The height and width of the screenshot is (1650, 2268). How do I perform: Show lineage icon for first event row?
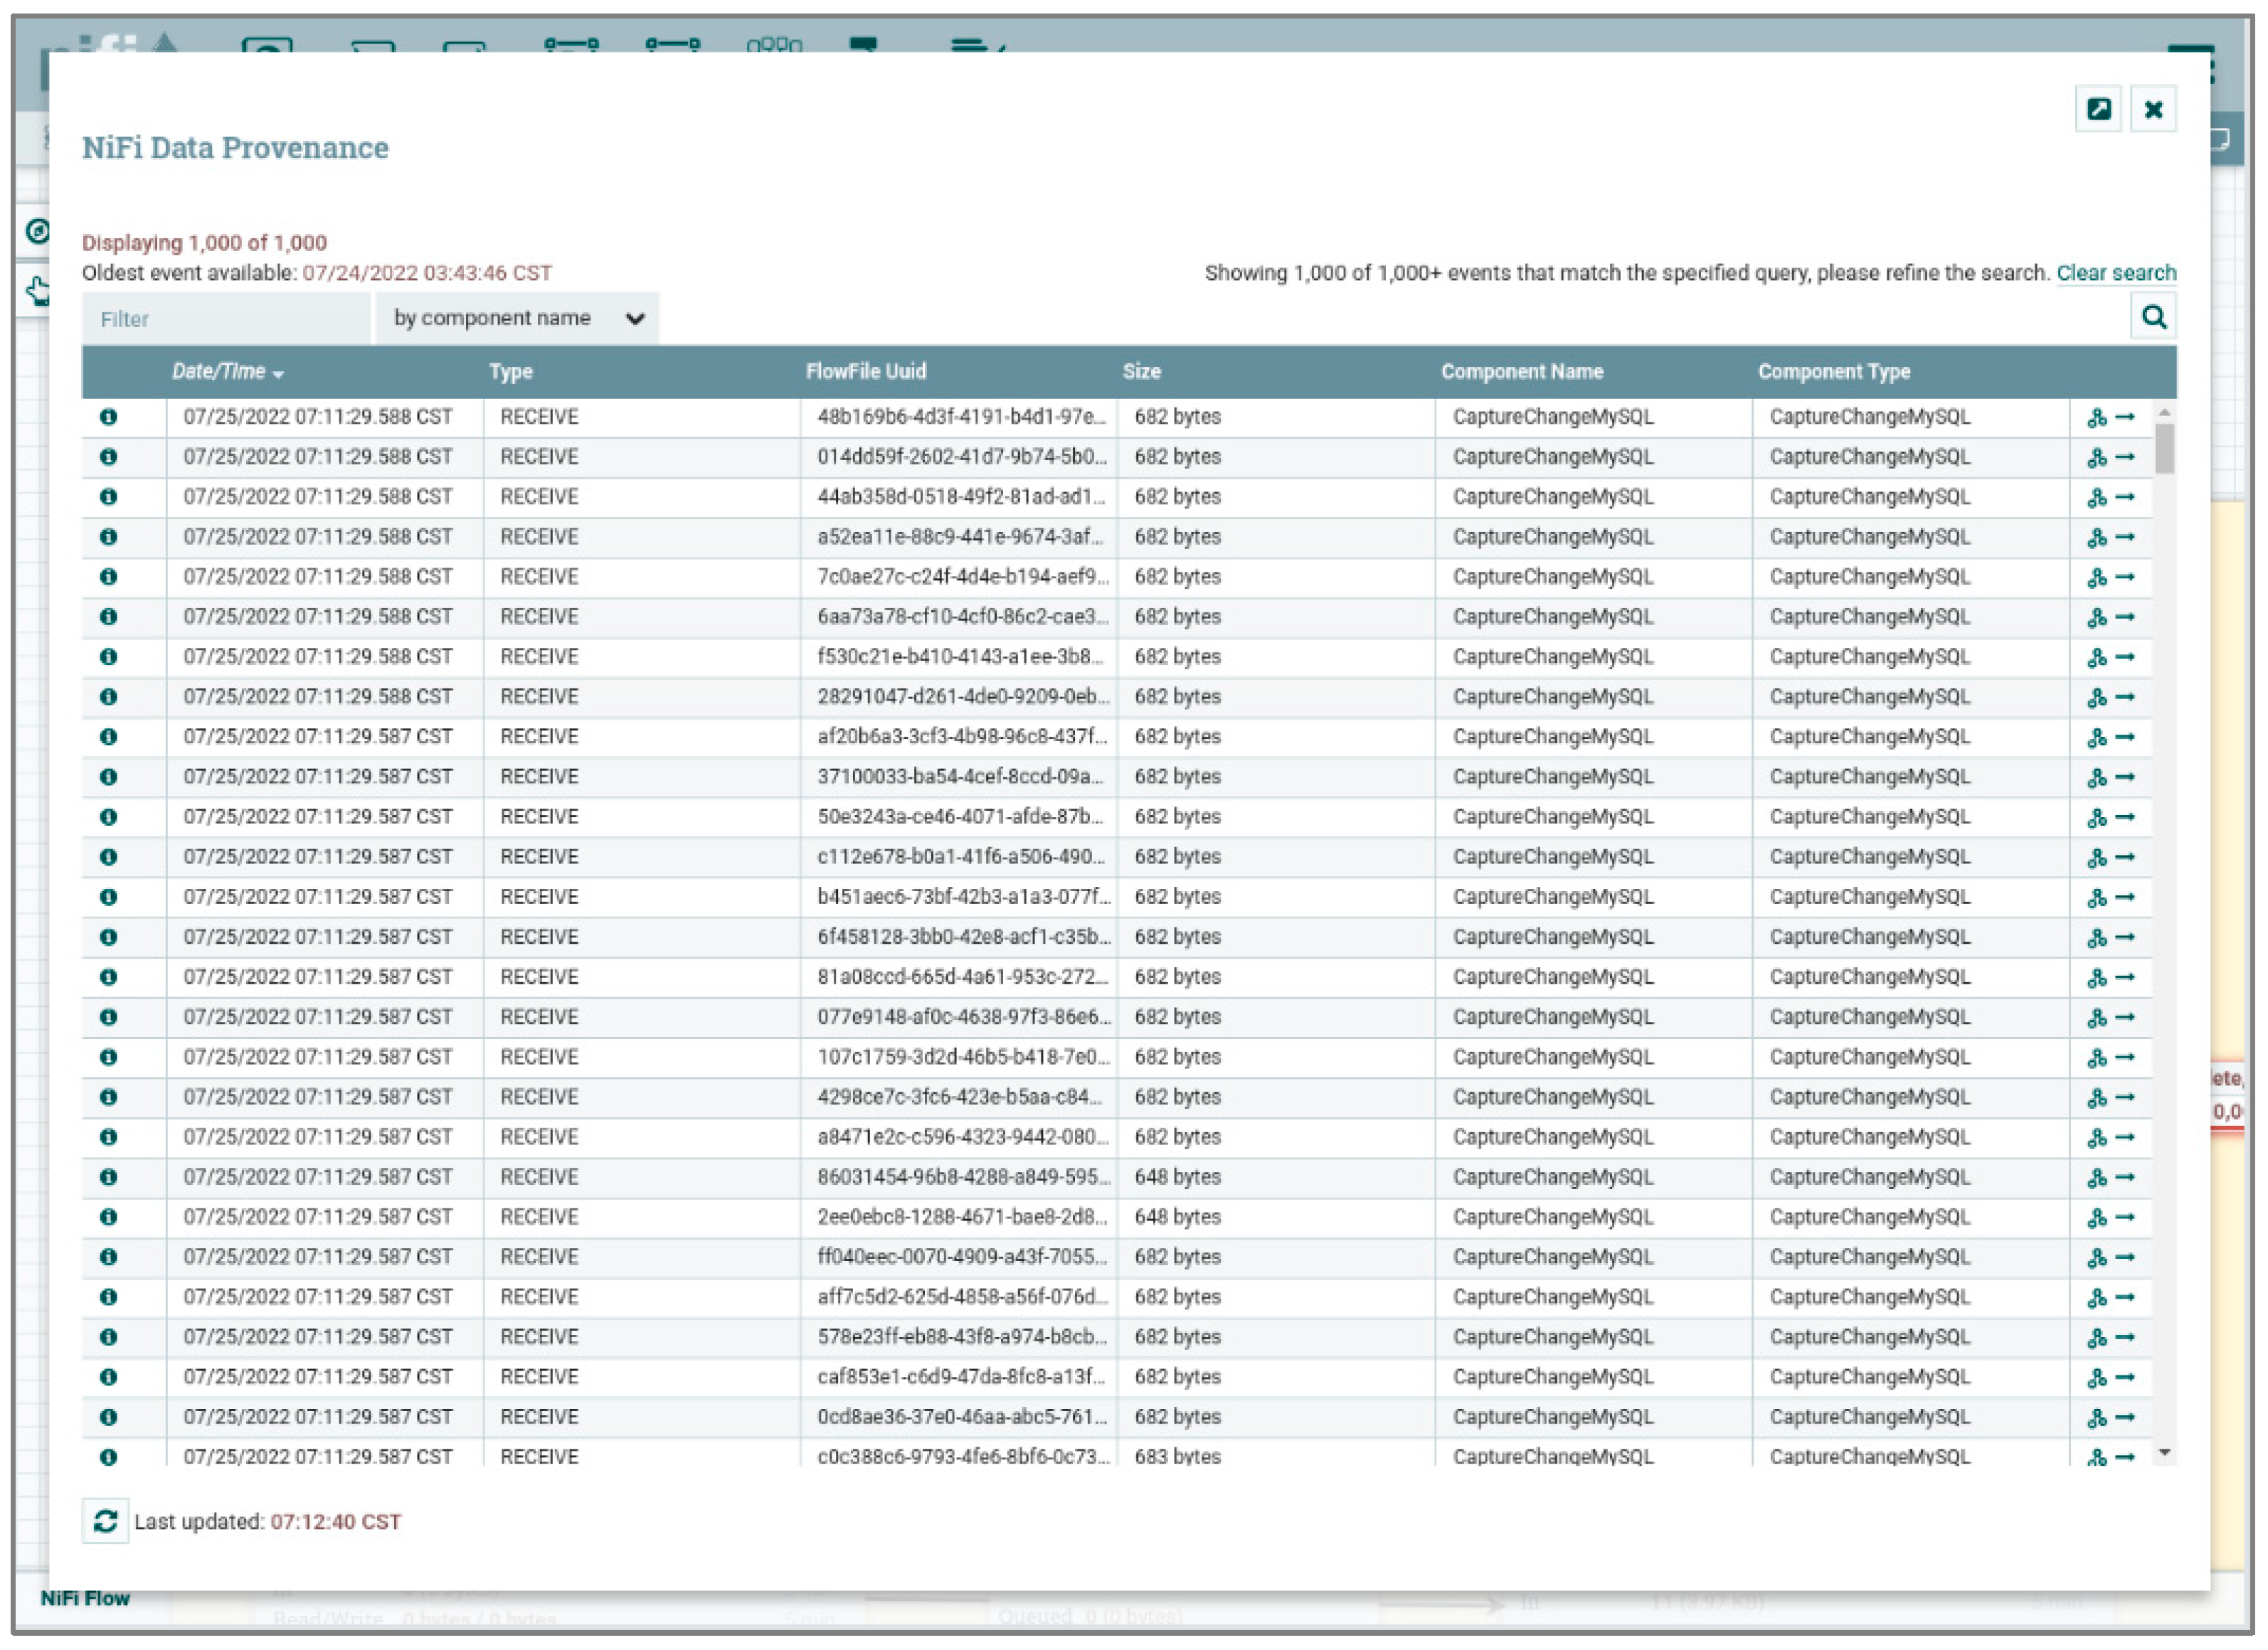click(x=2096, y=418)
